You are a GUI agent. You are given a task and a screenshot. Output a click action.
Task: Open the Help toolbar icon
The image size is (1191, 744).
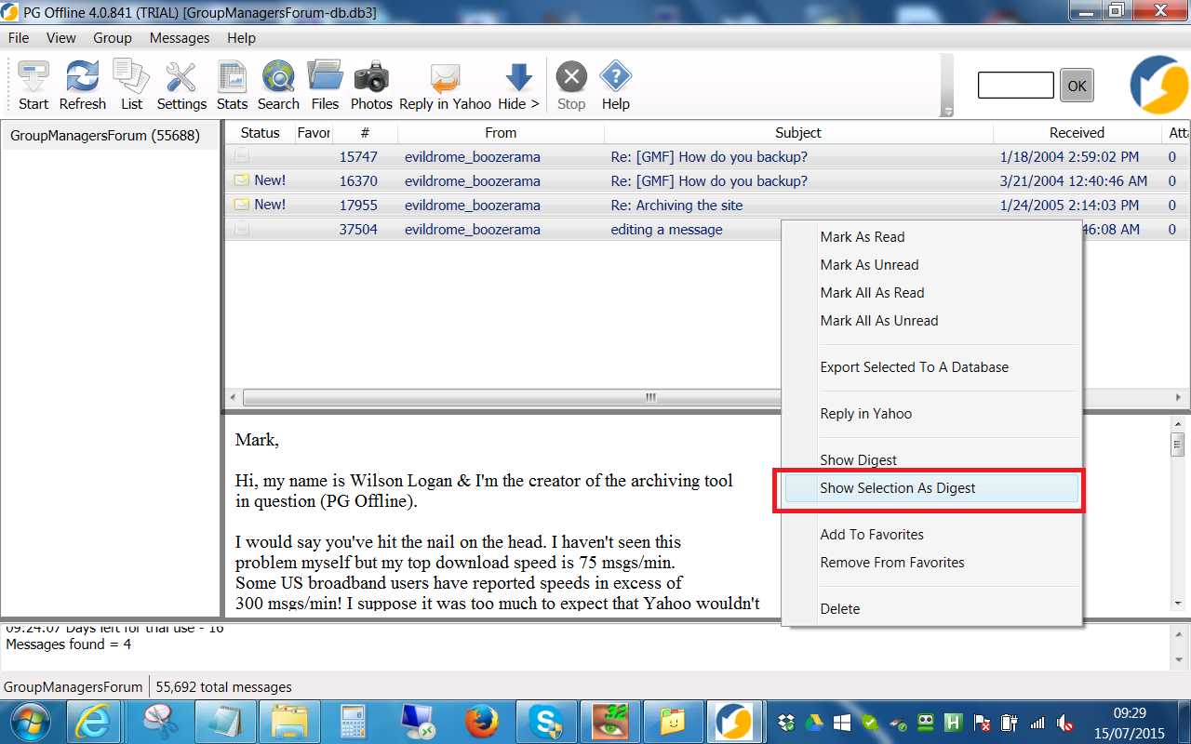coord(615,76)
